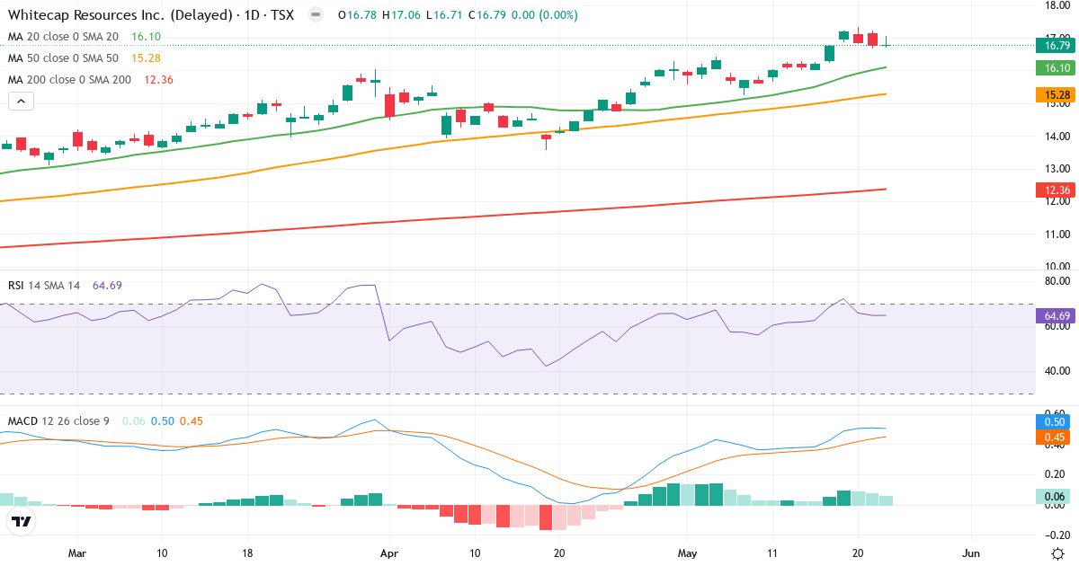Click the red 12.36 MA 200 price tag

pos(1057,190)
